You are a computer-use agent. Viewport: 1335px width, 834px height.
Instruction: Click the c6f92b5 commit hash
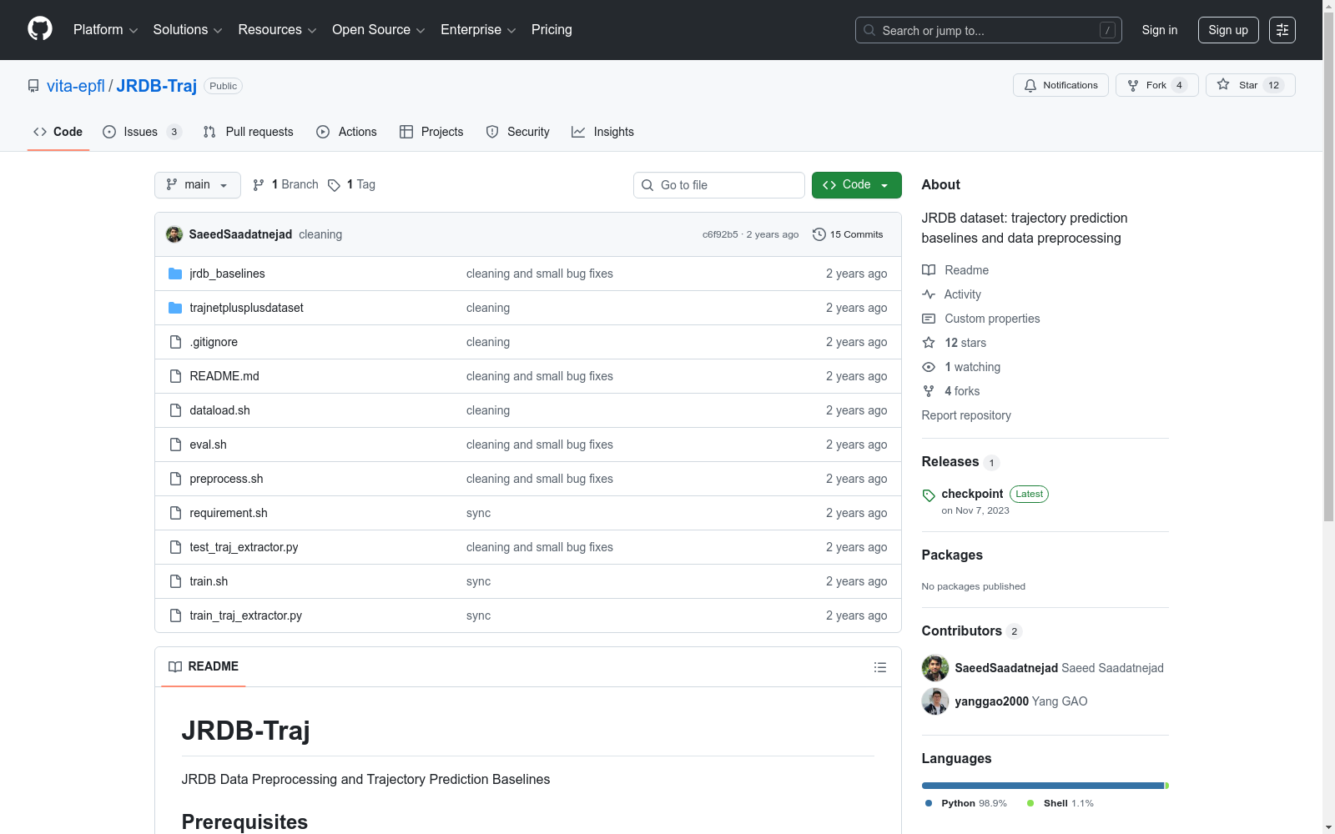[x=720, y=234]
